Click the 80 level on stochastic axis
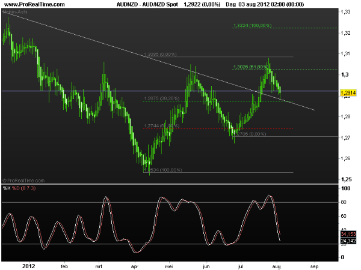 tap(344, 202)
